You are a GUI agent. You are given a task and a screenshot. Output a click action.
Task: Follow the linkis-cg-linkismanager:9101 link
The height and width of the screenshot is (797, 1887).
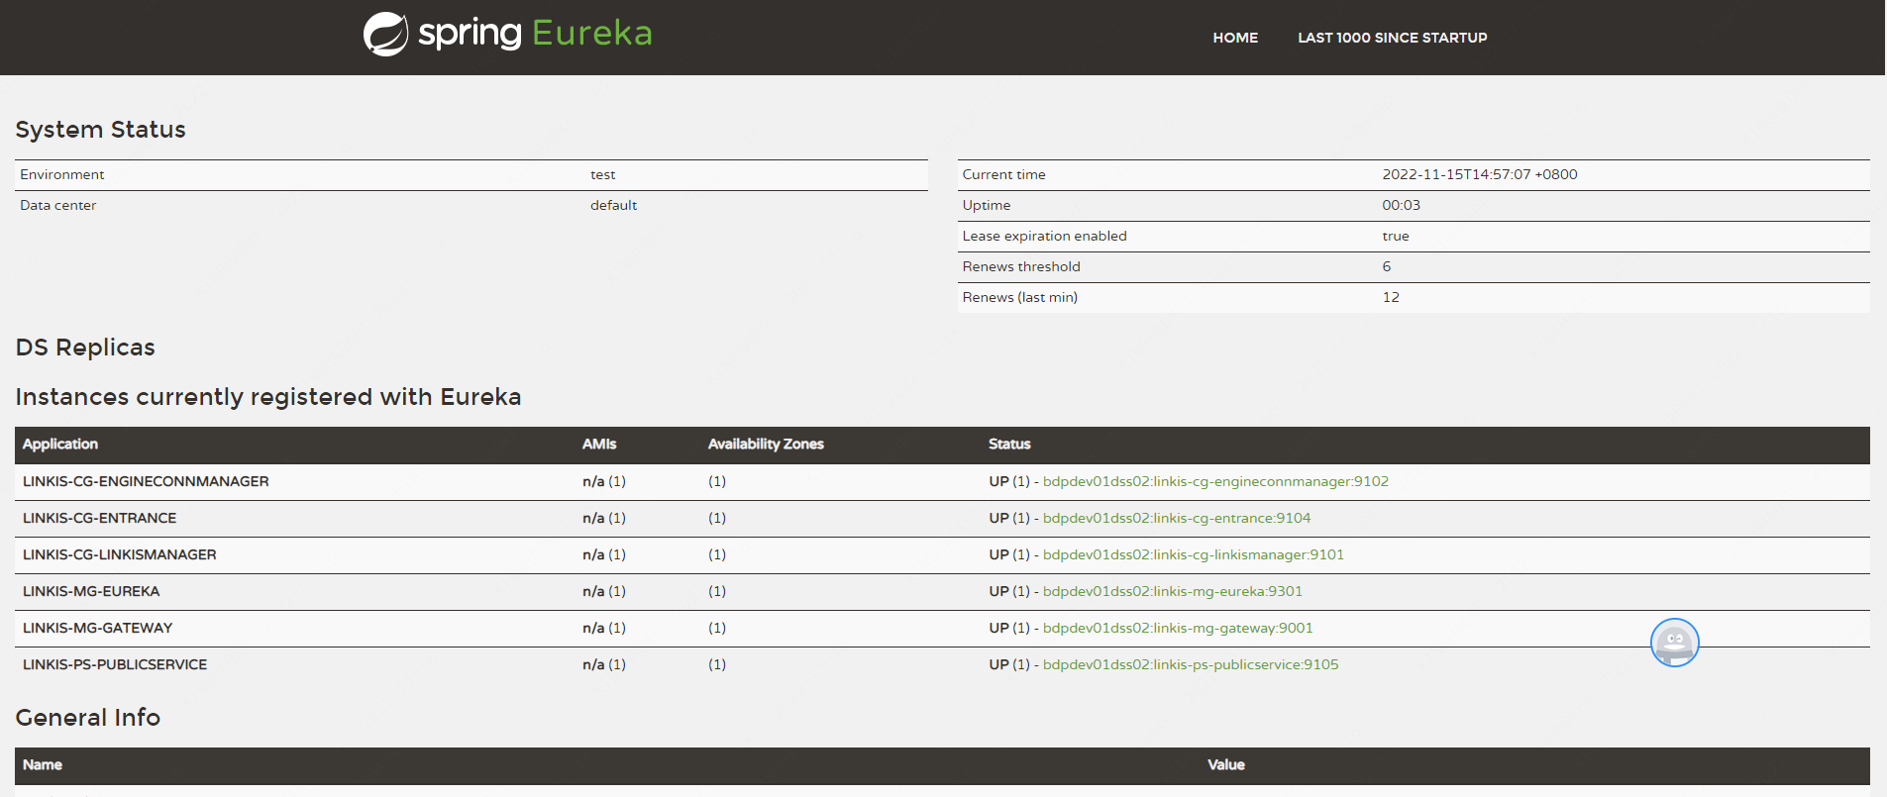pyautogui.click(x=1193, y=554)
